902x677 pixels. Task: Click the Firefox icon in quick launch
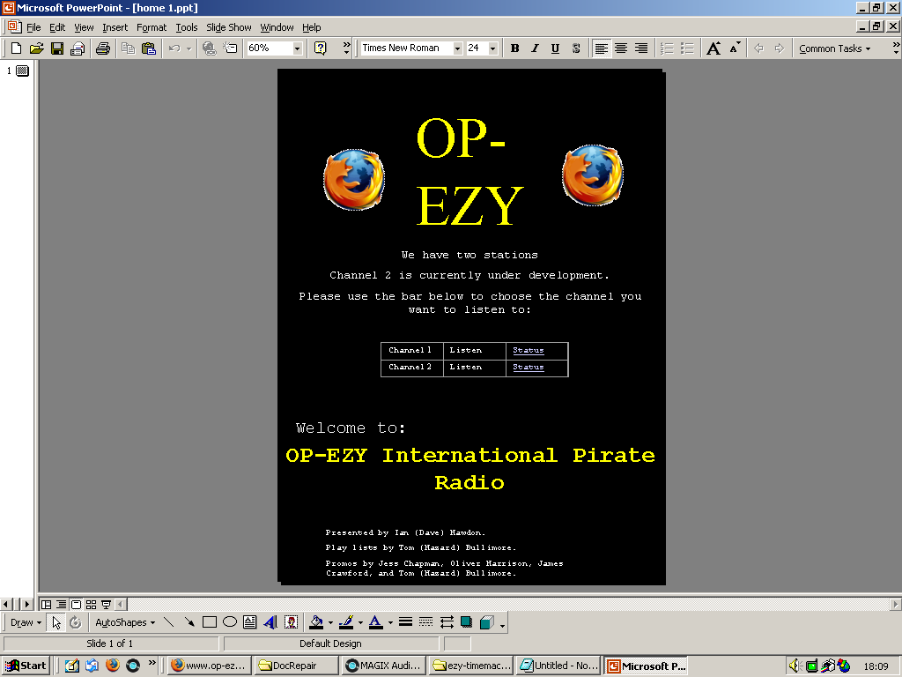[112, 666]
